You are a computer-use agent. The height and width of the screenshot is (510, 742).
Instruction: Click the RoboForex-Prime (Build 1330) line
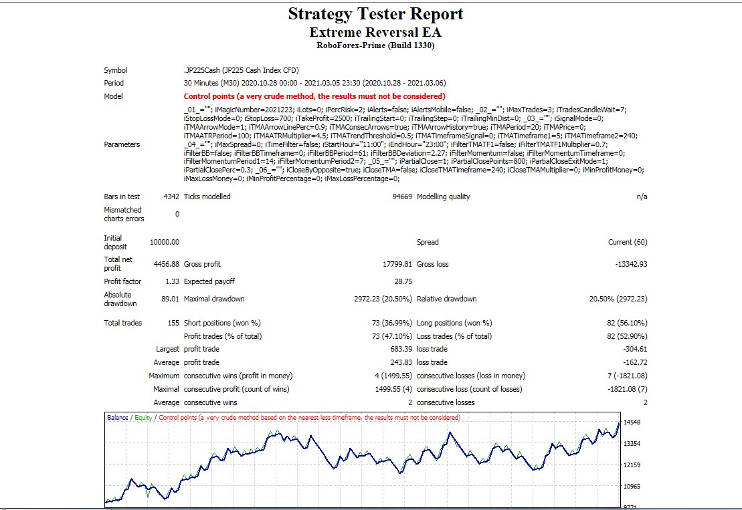pos(375,45)
